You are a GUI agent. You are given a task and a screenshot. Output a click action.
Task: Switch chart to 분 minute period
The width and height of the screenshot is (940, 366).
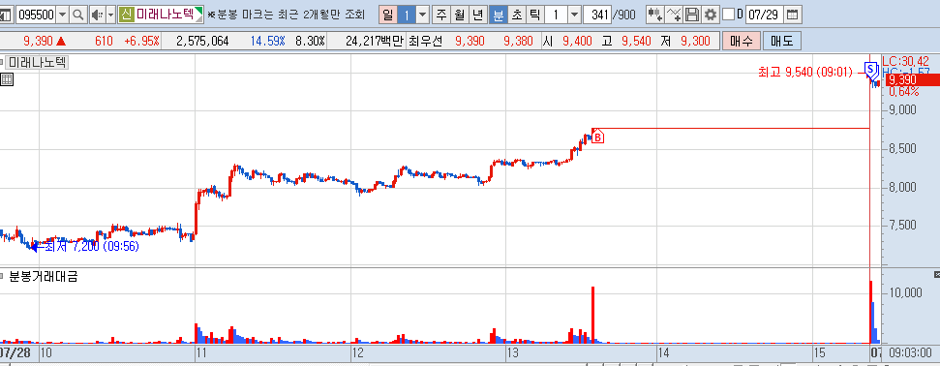(499, 15)
